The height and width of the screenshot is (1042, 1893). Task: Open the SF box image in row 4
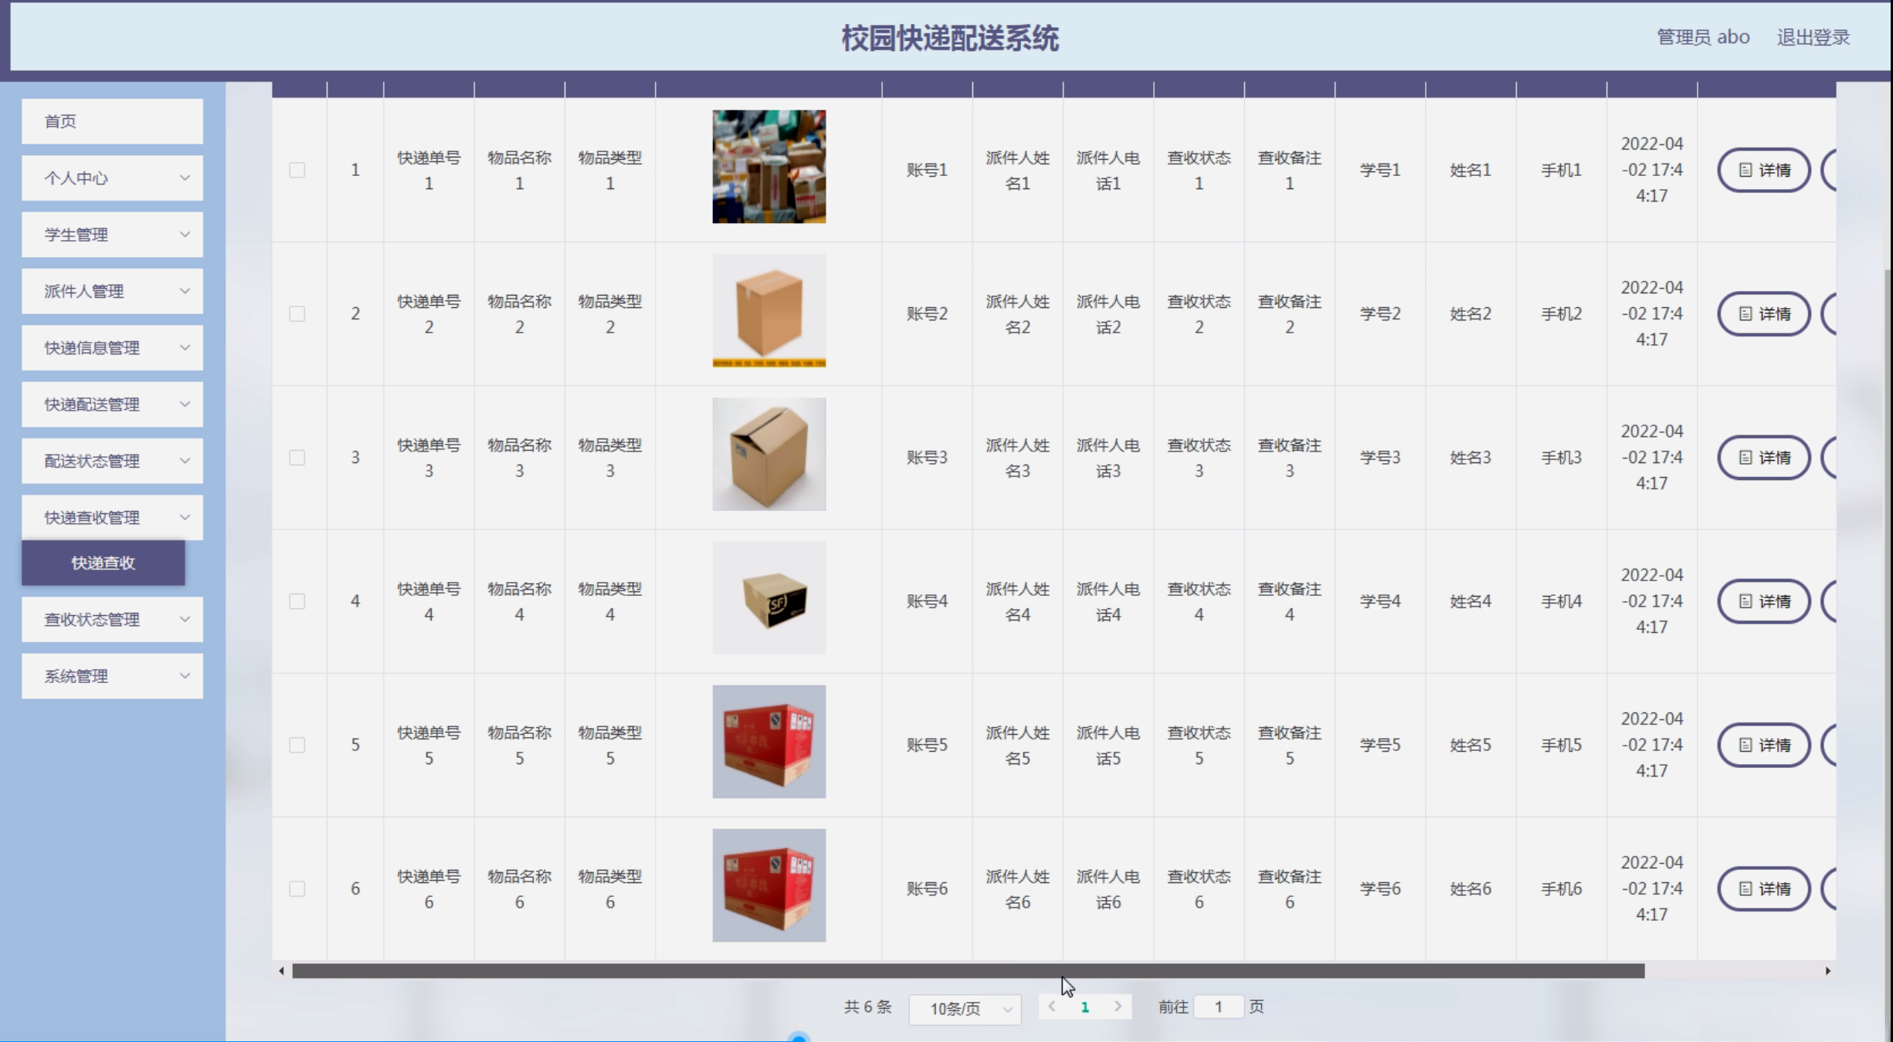point(768,598)
